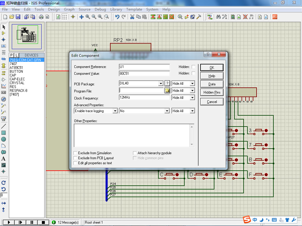Switch to Component Mode
The height and width of the screenshot is (226, 302).
pos(4,33)
